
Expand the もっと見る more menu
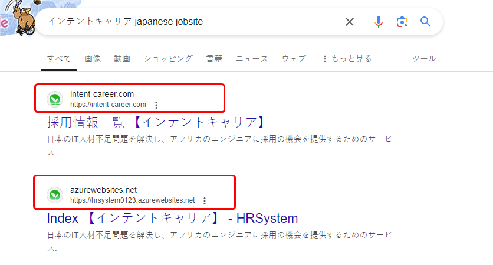[x=347, y=59]
